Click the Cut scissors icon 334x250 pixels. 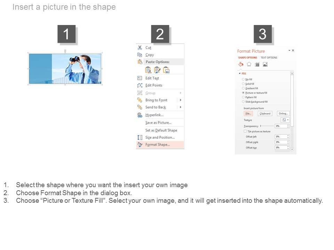pyautogui.click(x=140, y=48)
